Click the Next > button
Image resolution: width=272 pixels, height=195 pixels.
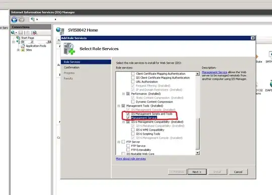coord(197,172)
